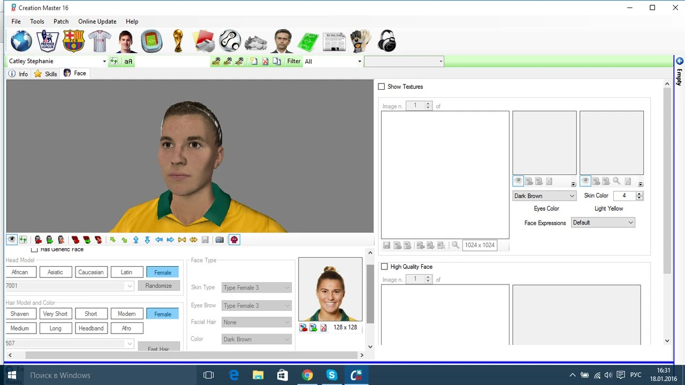Open the boots editor icon

tap(255, 41)
